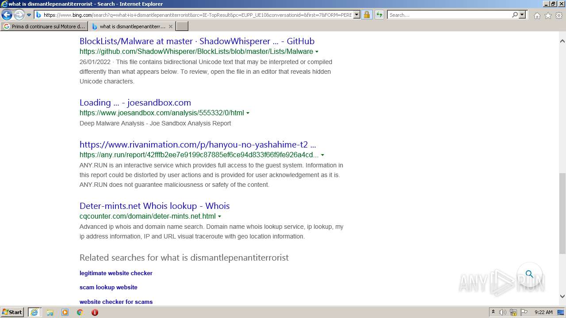Launch Google Chrome from the taskbar
The height and width of the screenshot is (318, 566).
pos(80,312)
